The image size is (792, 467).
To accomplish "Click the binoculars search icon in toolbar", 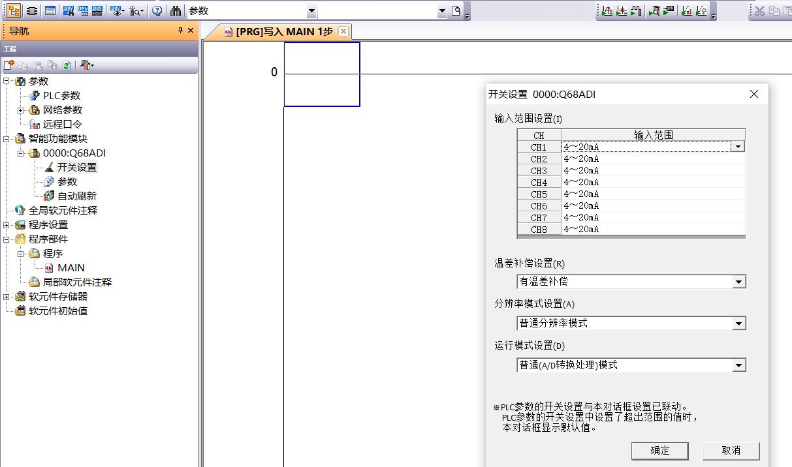I will point(176,10).
